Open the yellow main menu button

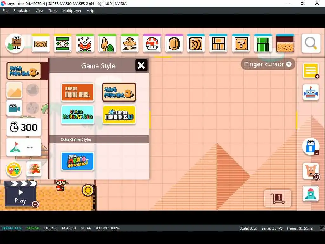[311, 71]
